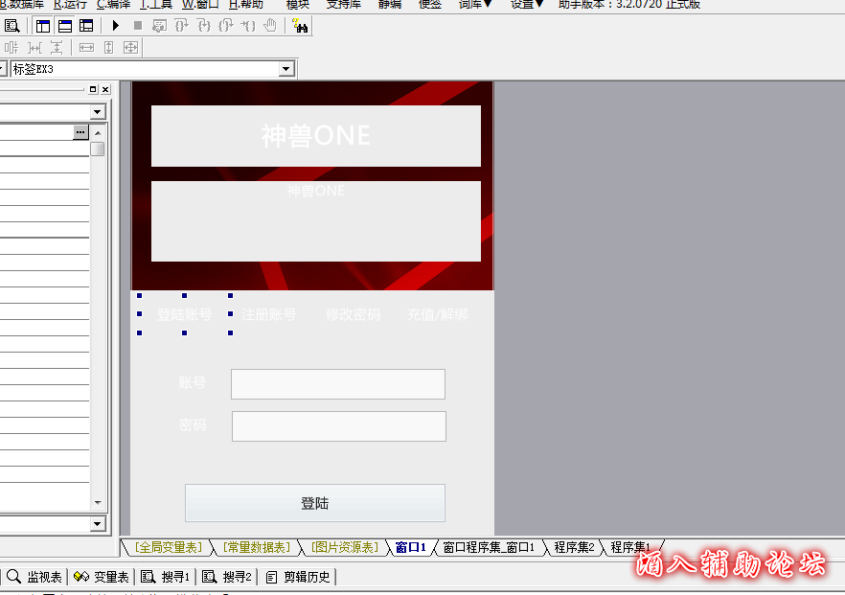845x595 pixels.
Task: Click the equal-height sizing icon
Action: pyautogui.click(x=108, y=47)
